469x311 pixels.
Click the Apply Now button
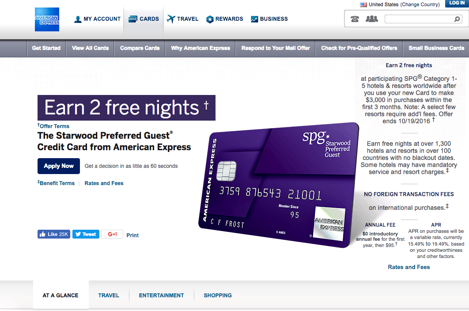(x=59, y=166)
